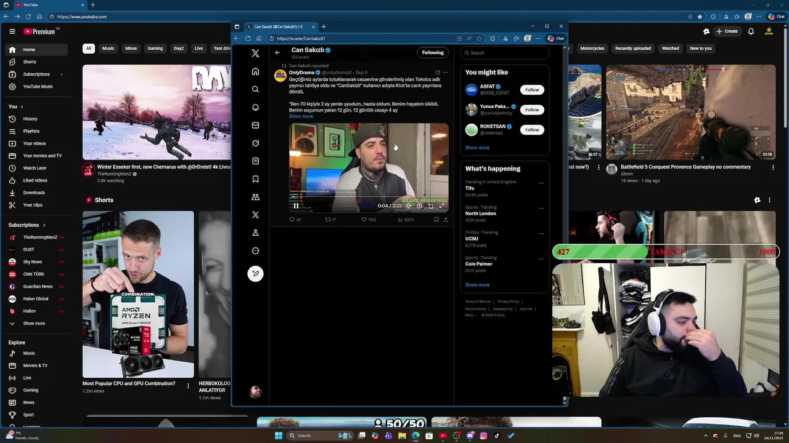This screenshot has width=789, height=443.
Task: Go back with the arrow beside Can Sakızlı
Action: coord(277,52)
